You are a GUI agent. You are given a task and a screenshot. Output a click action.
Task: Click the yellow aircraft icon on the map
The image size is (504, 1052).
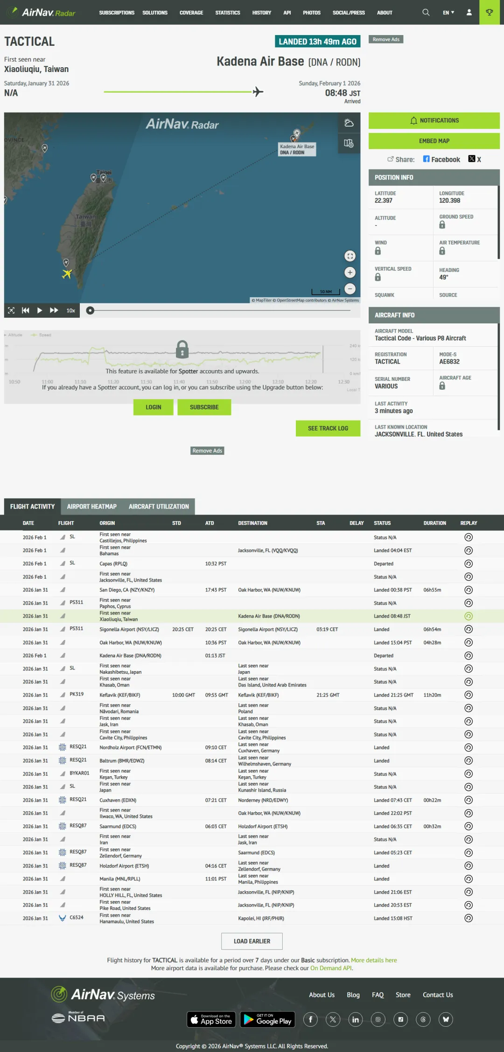pos(67,273)
